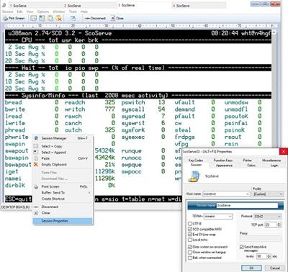Screen dimensions: 288x272
Task: Click the Print Screen printer icon in context menu
Action: pyautogui.click(x=36, y=186)
